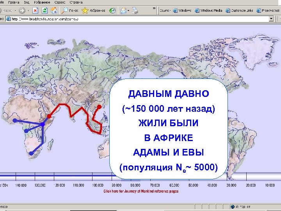Viewport: 281px width, 211px height.
Task: Click Journey of Mankind reference pages link
Action: pos(141,191)
